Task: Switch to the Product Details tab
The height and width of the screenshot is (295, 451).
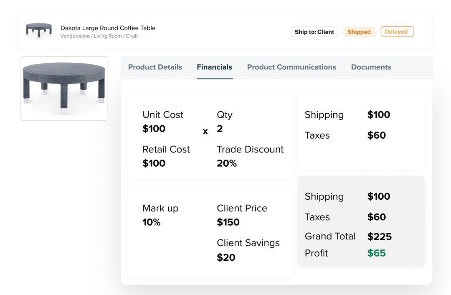Action: 155,67
